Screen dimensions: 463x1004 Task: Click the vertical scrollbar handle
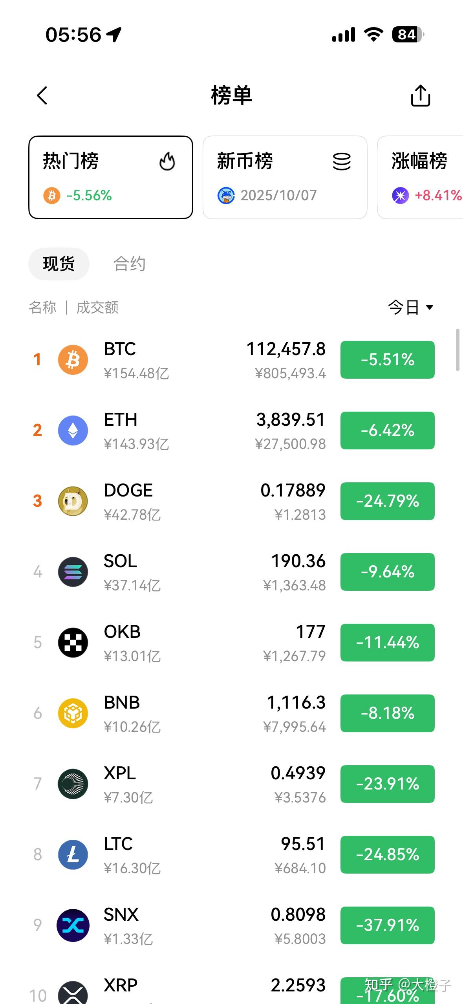(458, 350)
